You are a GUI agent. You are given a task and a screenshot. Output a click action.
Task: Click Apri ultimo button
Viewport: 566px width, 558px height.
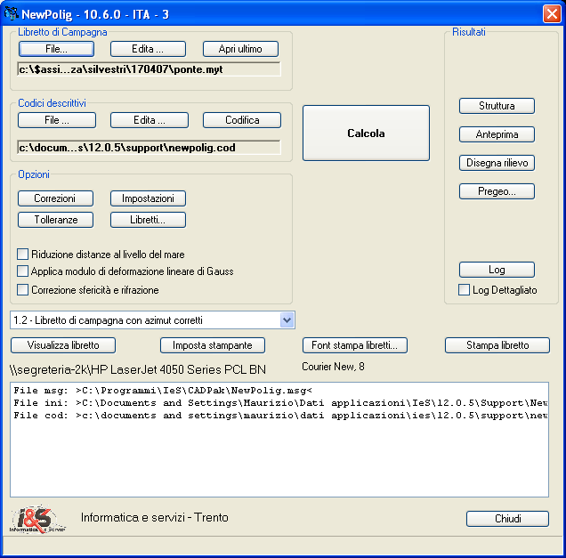(x=240, y=49)
